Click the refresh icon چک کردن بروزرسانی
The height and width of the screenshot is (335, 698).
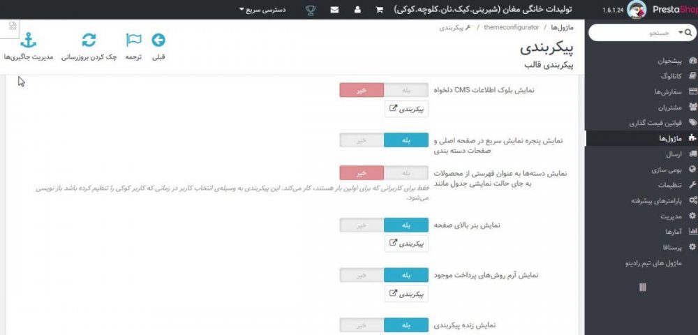click(x=89, y=41)
